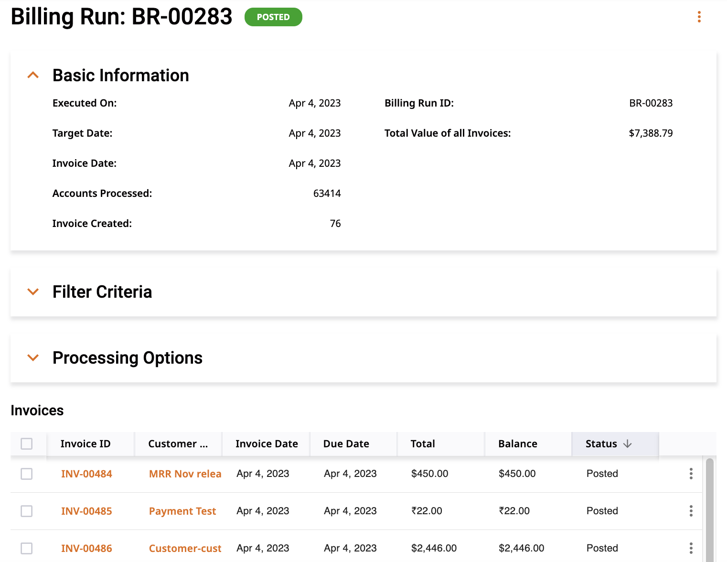
Task: Click the POSTED status badge
Action: pos(273,17)
